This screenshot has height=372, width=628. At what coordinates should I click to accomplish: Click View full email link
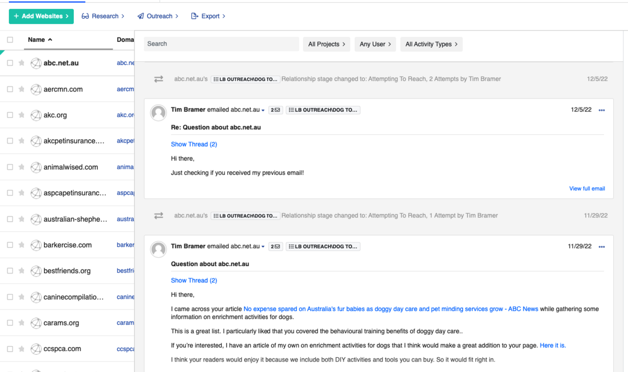click(587, 189)
